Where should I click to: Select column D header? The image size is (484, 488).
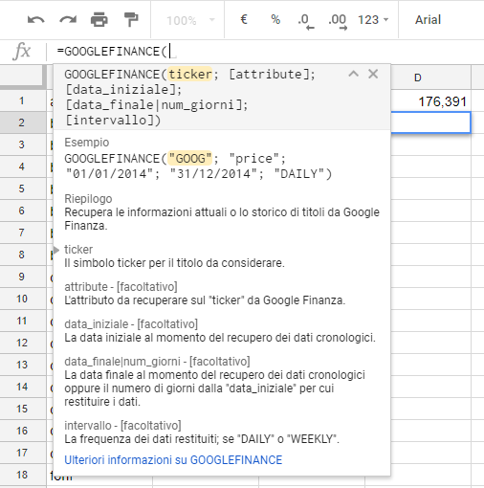click(430, 78)
